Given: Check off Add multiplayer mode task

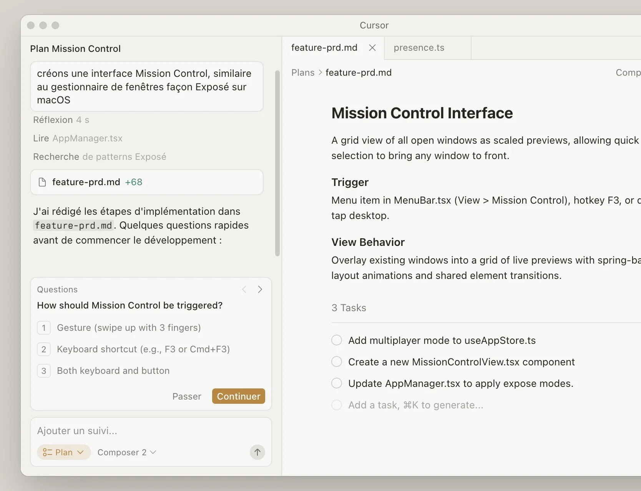Looking at the screenshot, I should (x=337, y=340).
